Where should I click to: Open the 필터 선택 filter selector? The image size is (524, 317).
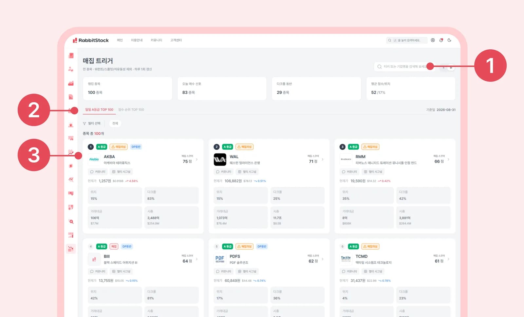(x=92, y=124)
